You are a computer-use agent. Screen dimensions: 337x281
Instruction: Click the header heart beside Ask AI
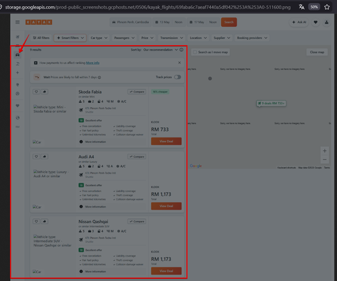[x=315, y=22]
